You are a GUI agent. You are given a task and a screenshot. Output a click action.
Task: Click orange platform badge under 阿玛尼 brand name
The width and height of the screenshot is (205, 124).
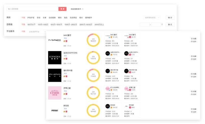coord(64,112)
